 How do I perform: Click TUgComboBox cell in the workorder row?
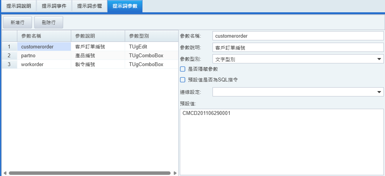coord(151,65)
